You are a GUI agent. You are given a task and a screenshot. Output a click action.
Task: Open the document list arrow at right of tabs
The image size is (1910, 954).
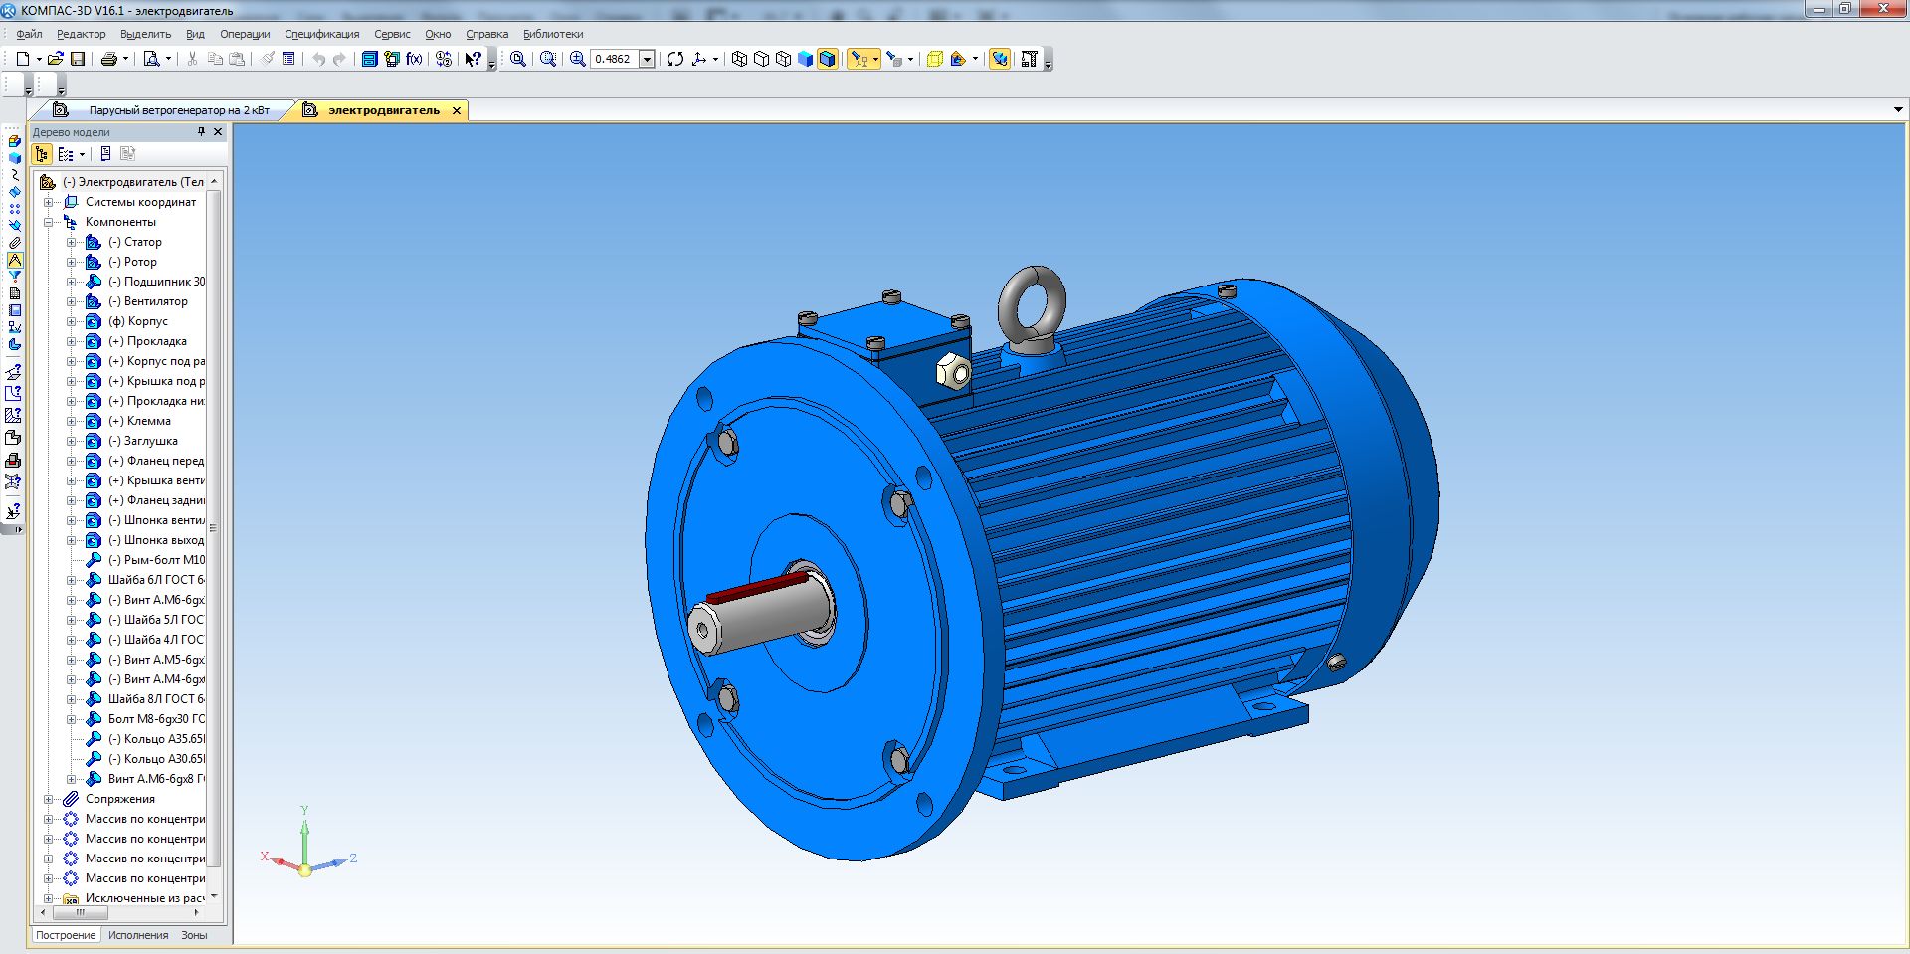click(x=1897, y=110)
